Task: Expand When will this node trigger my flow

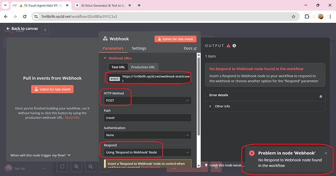Action: [40, 155]
